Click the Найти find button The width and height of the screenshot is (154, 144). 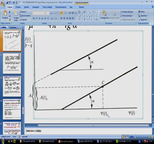[x=141, y=12]
